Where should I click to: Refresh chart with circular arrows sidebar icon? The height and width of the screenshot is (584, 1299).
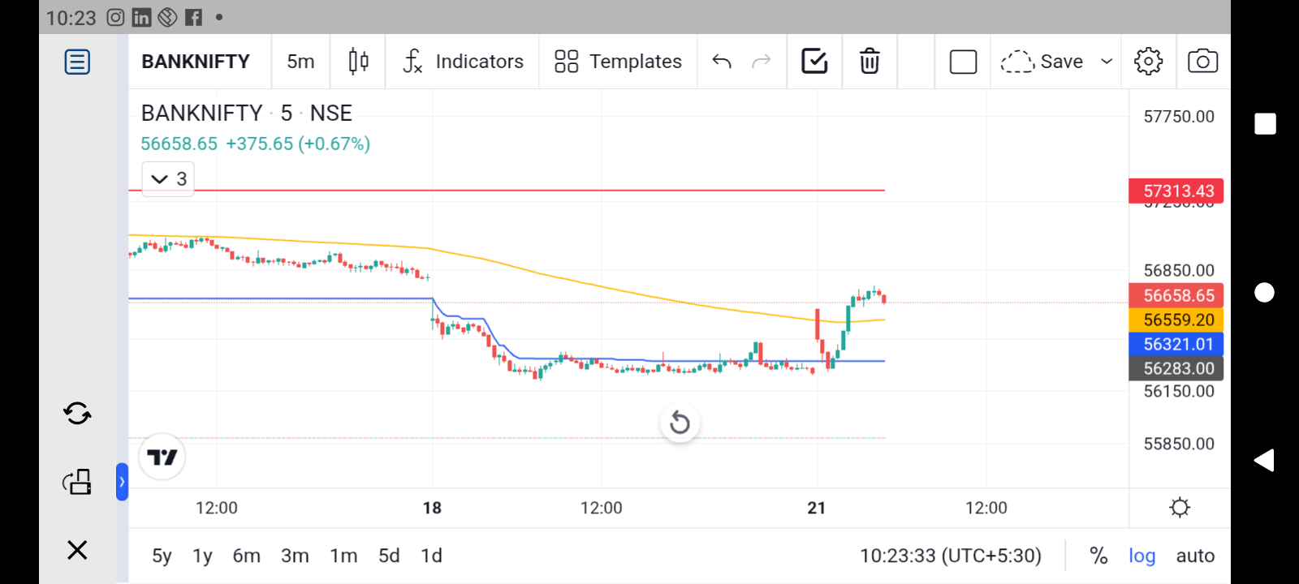77,414
